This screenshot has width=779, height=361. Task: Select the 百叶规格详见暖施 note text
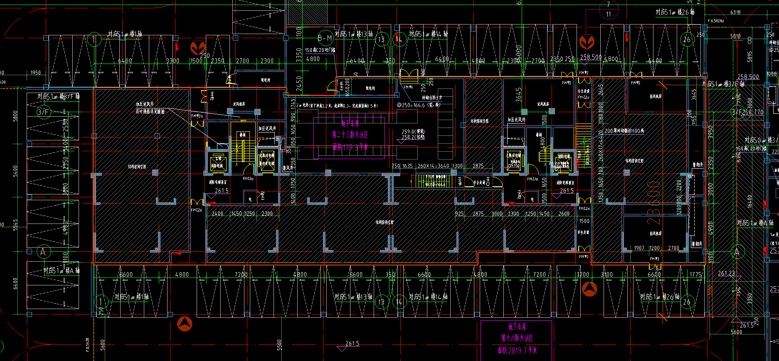click(150, 112)
